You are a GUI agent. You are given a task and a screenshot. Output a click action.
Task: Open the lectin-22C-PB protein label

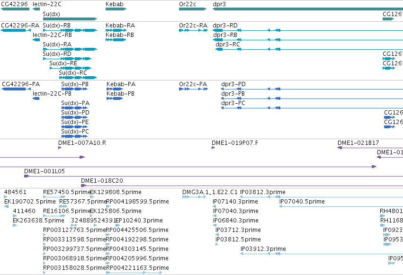pos(52,94)
